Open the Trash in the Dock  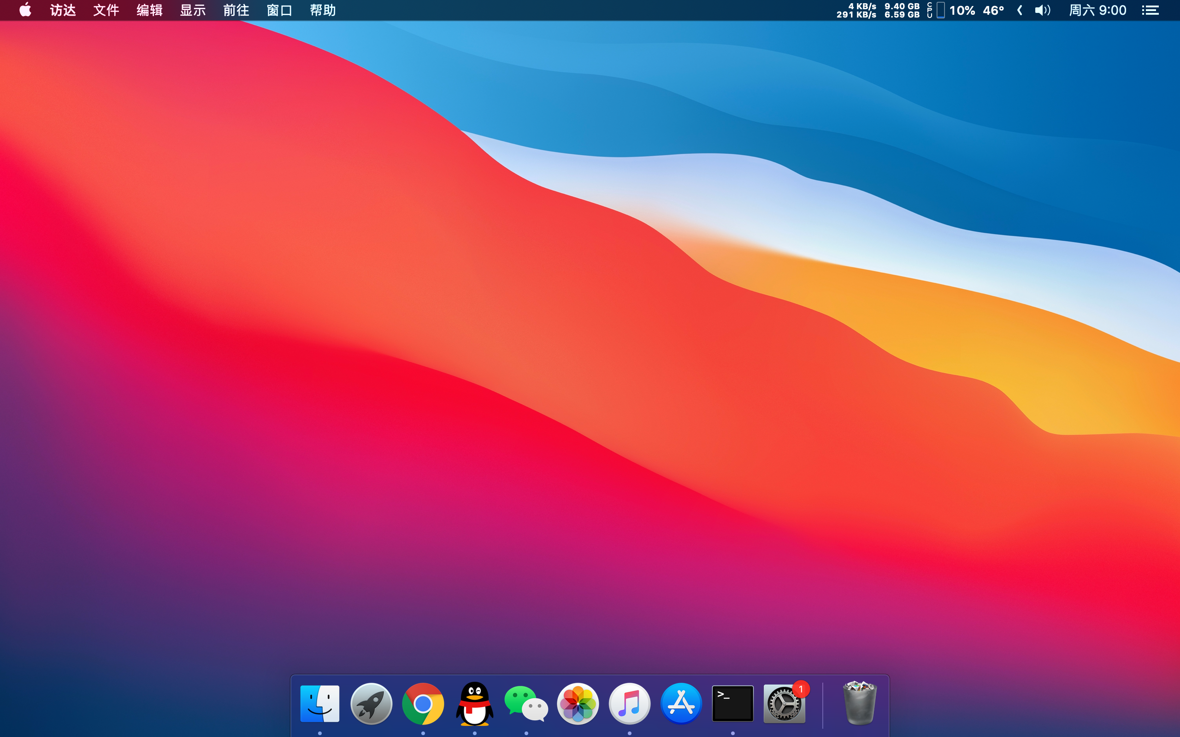click(860, 703)
